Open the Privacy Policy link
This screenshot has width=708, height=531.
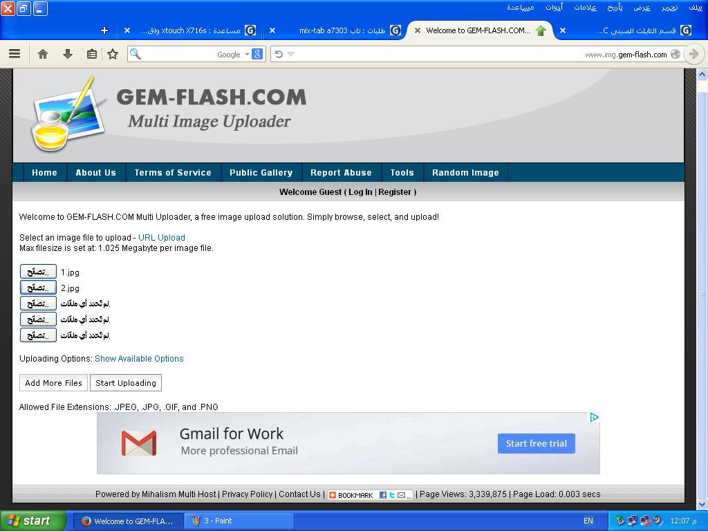click(x=247, y=494)
